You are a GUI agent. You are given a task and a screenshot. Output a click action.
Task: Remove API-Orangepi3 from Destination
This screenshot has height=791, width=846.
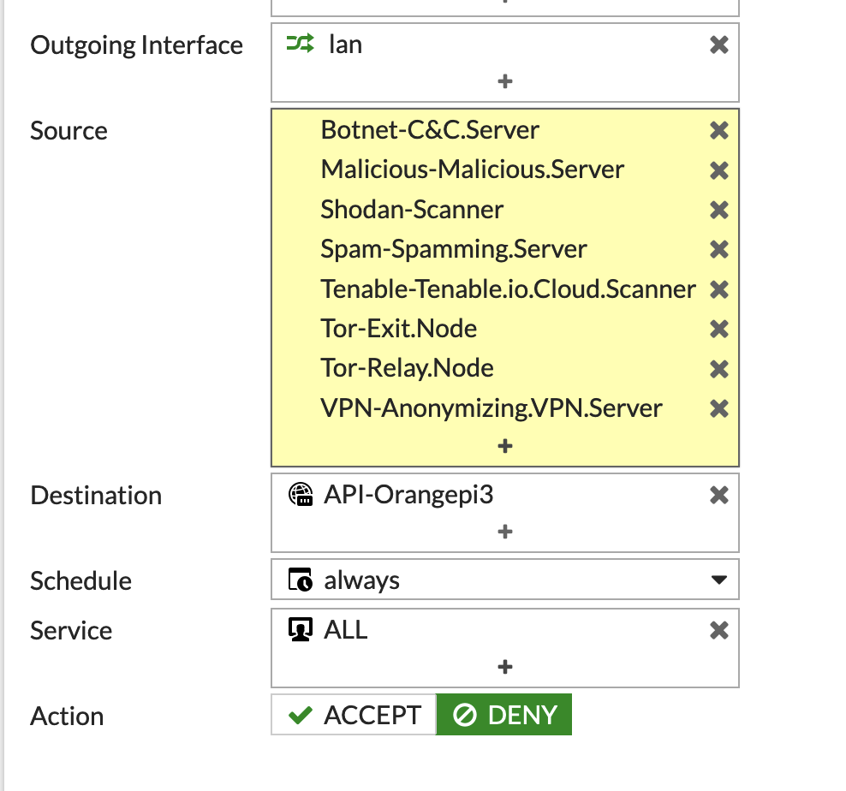(x=718, y=495)
